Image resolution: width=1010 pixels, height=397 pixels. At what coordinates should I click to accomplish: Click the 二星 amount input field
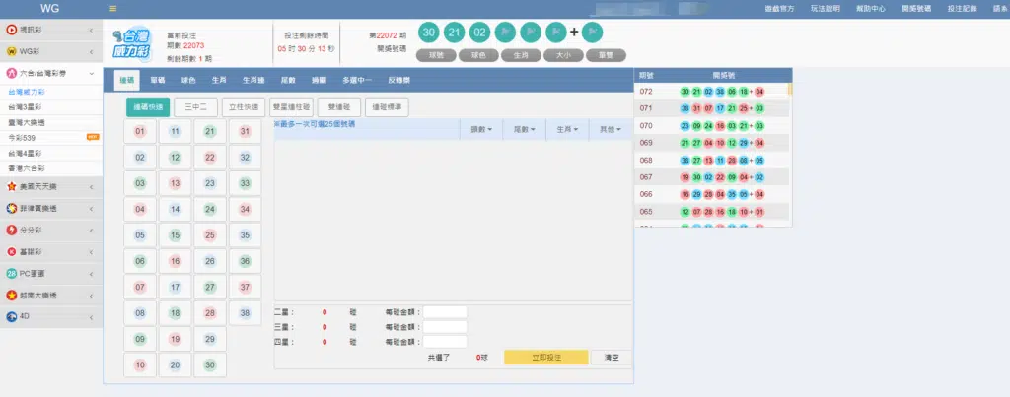point(445,312)
